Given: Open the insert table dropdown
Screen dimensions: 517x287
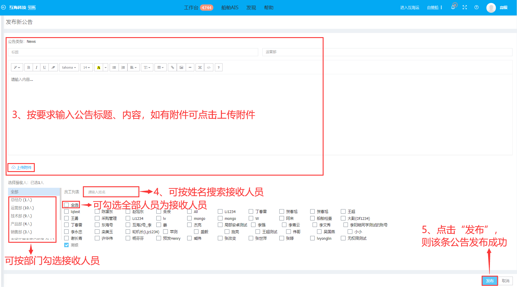Looking at the screenshot, I should [x=160, y=67].
